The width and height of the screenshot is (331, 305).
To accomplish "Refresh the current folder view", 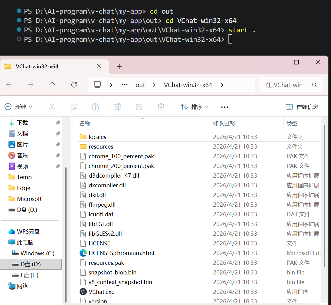I will coord(74,85).
